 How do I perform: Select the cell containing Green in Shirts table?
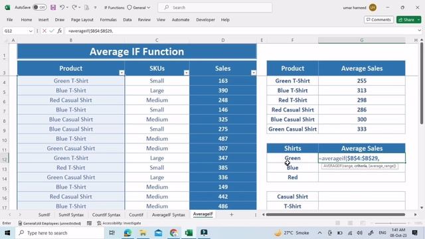292,158
